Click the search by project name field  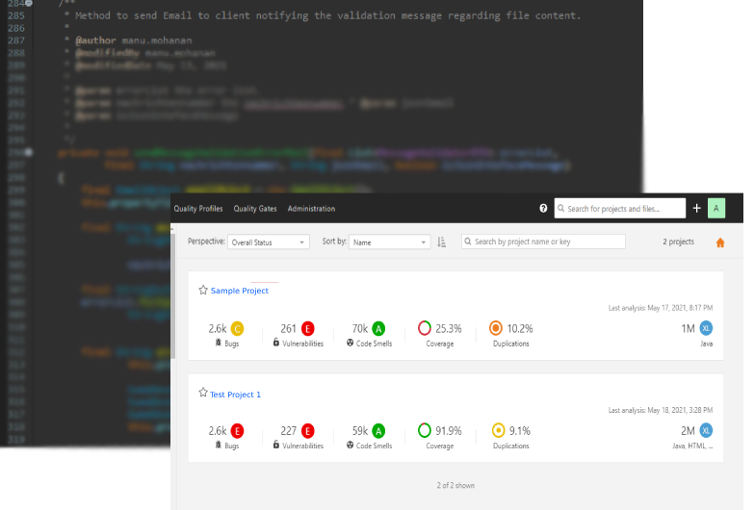544,242
